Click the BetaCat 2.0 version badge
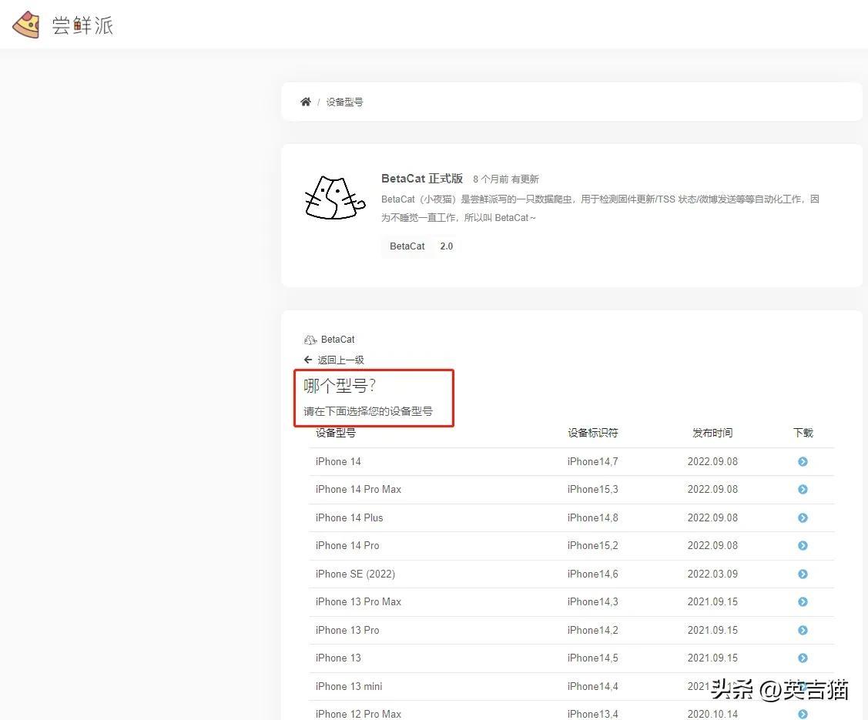 (x=422, y=246)
